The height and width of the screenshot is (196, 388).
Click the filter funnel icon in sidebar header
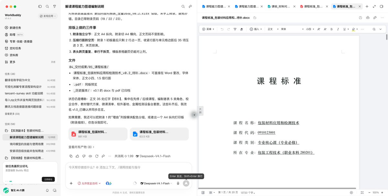[x=55, y=6]
